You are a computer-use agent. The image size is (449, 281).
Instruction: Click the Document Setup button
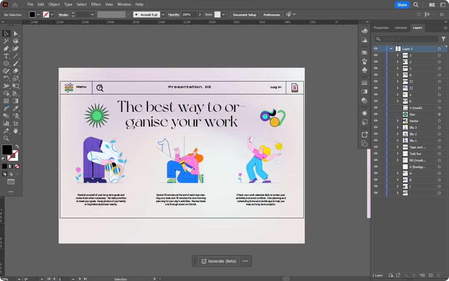(x=244, y=15)
